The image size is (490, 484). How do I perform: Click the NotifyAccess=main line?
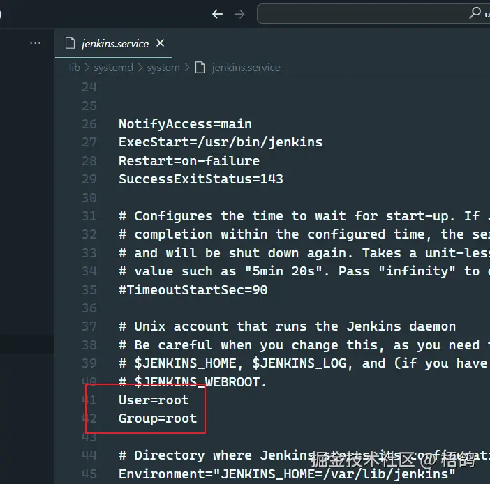pos(185,124)
